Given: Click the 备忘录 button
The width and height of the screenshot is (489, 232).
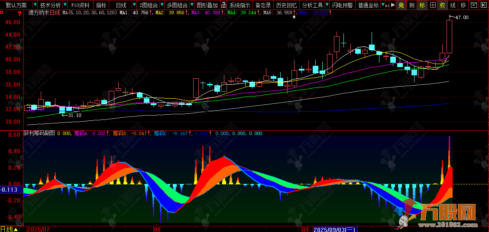Looking at the screenshot, I should (x=263, y=5).
